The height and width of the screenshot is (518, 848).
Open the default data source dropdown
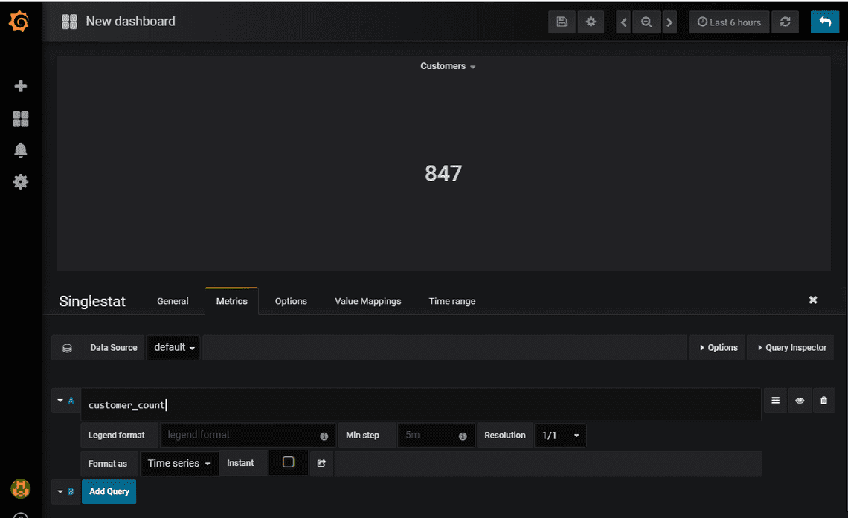173,347
